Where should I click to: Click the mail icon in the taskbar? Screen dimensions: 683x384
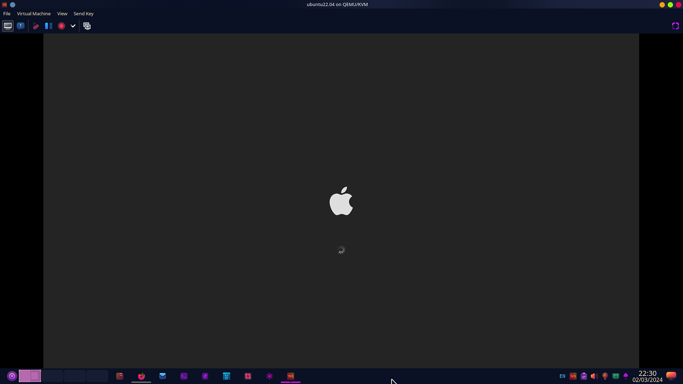click(162, 376)
